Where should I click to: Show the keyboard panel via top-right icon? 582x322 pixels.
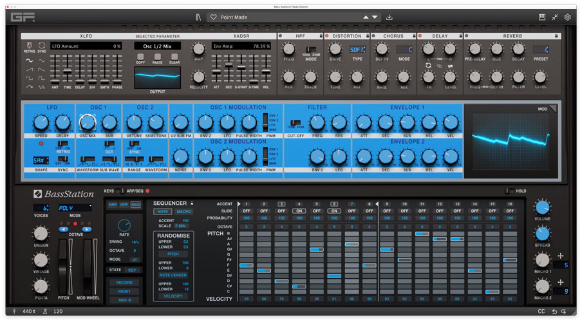click(542, 17)
